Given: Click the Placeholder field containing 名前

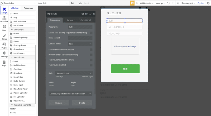Looking at the screenshot, I should pyautogui.click(x=80, y=27).
